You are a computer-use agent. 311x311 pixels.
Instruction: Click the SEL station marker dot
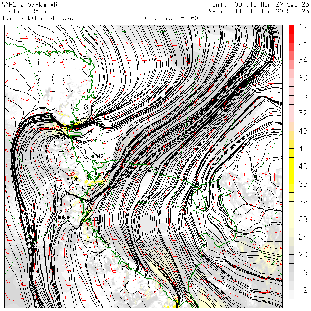[x=89, y=219]
